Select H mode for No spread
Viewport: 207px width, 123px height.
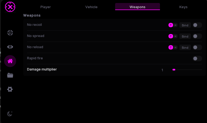pyautogui.click(x=175, y=36)
